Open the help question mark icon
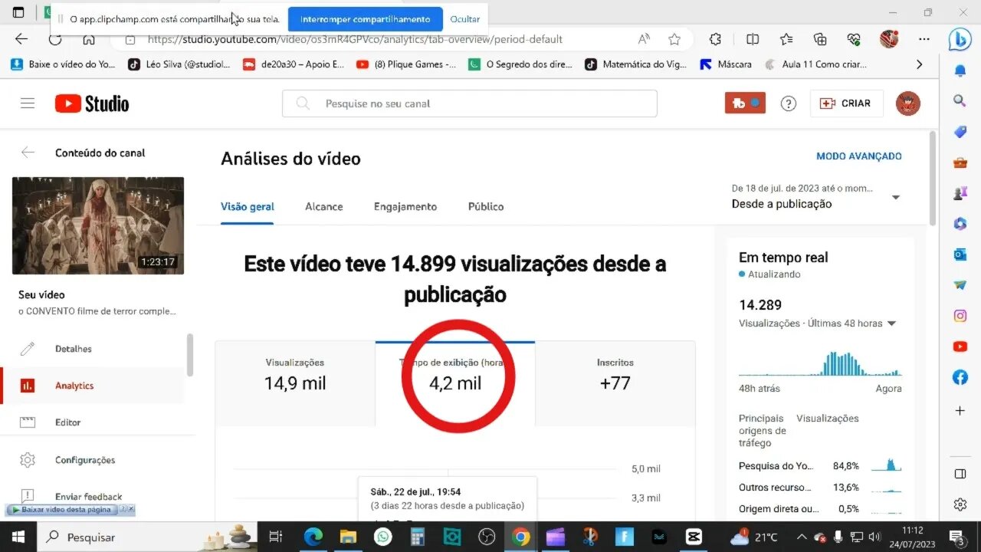The width and height of the screenshot is (981, 552). pos(788,103)
